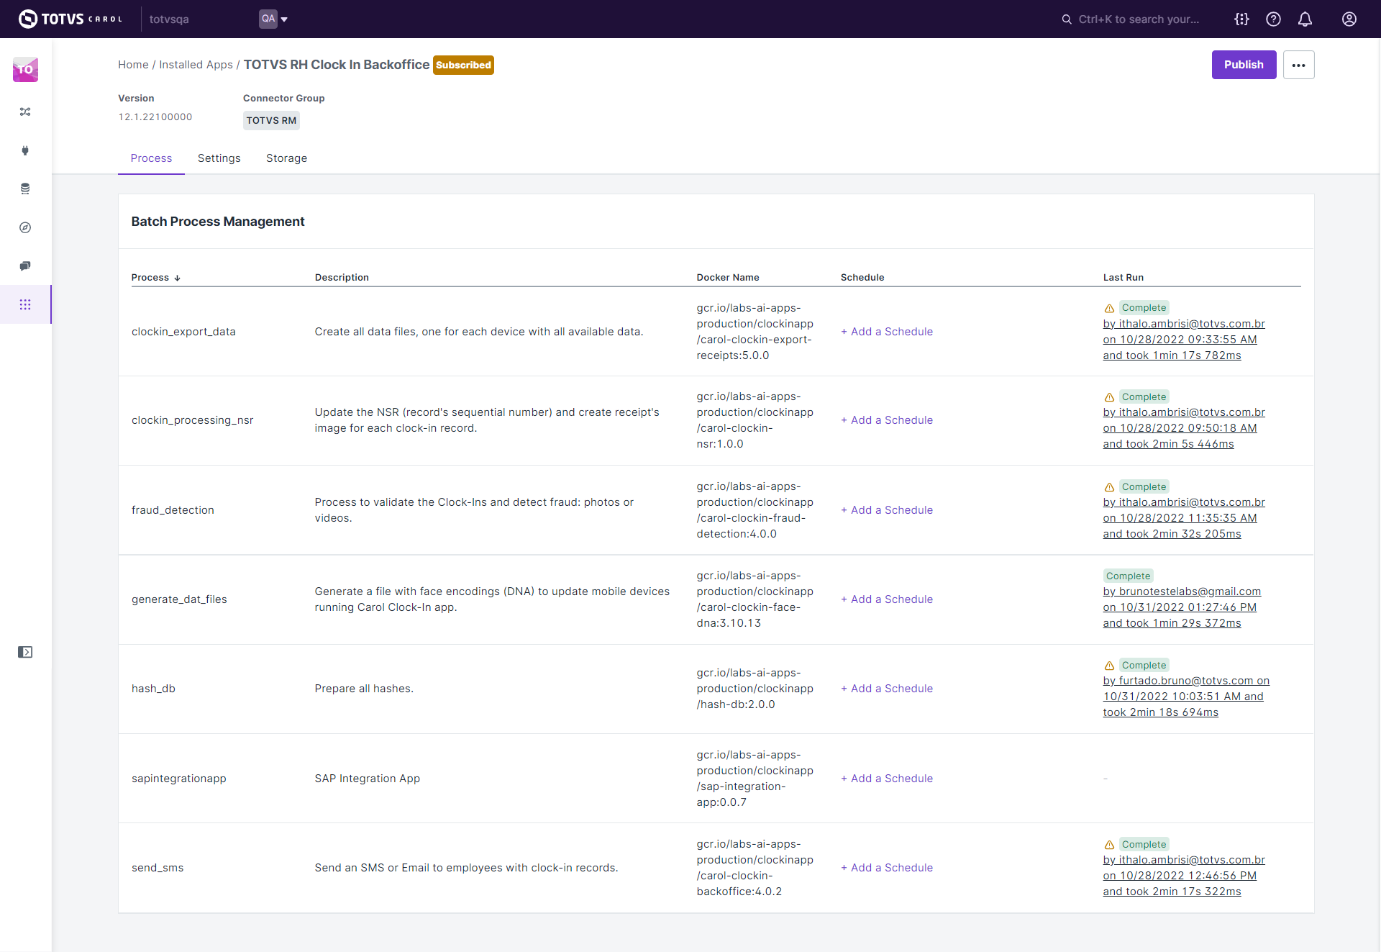1381x952 pixels.
Task: Expand the sidebar panel toggle icon
Action: [x=25, y=652]
